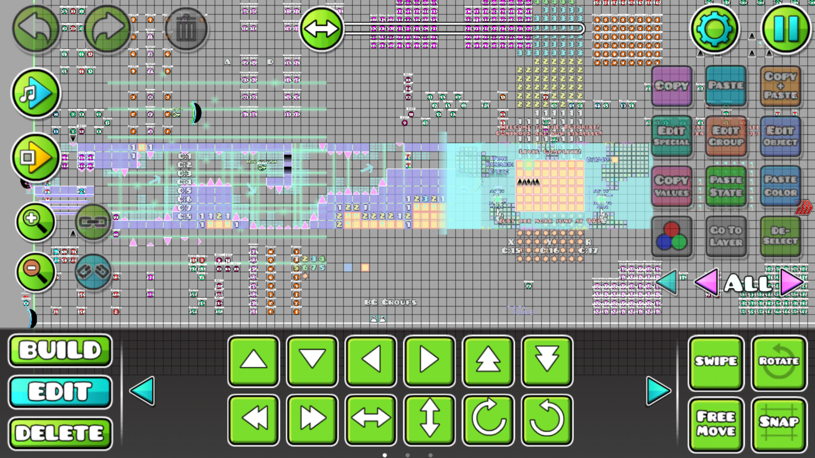Click the Deselect button

[x=780, y=236]
